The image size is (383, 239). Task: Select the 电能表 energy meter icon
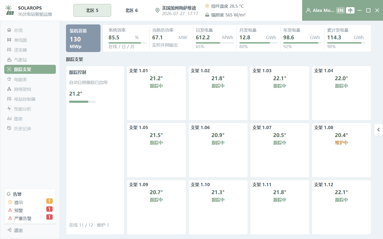[9, 79]
